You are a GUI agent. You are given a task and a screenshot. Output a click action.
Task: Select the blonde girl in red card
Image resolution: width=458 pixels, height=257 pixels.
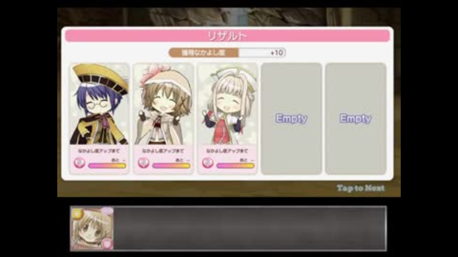[x=228, y=119]
